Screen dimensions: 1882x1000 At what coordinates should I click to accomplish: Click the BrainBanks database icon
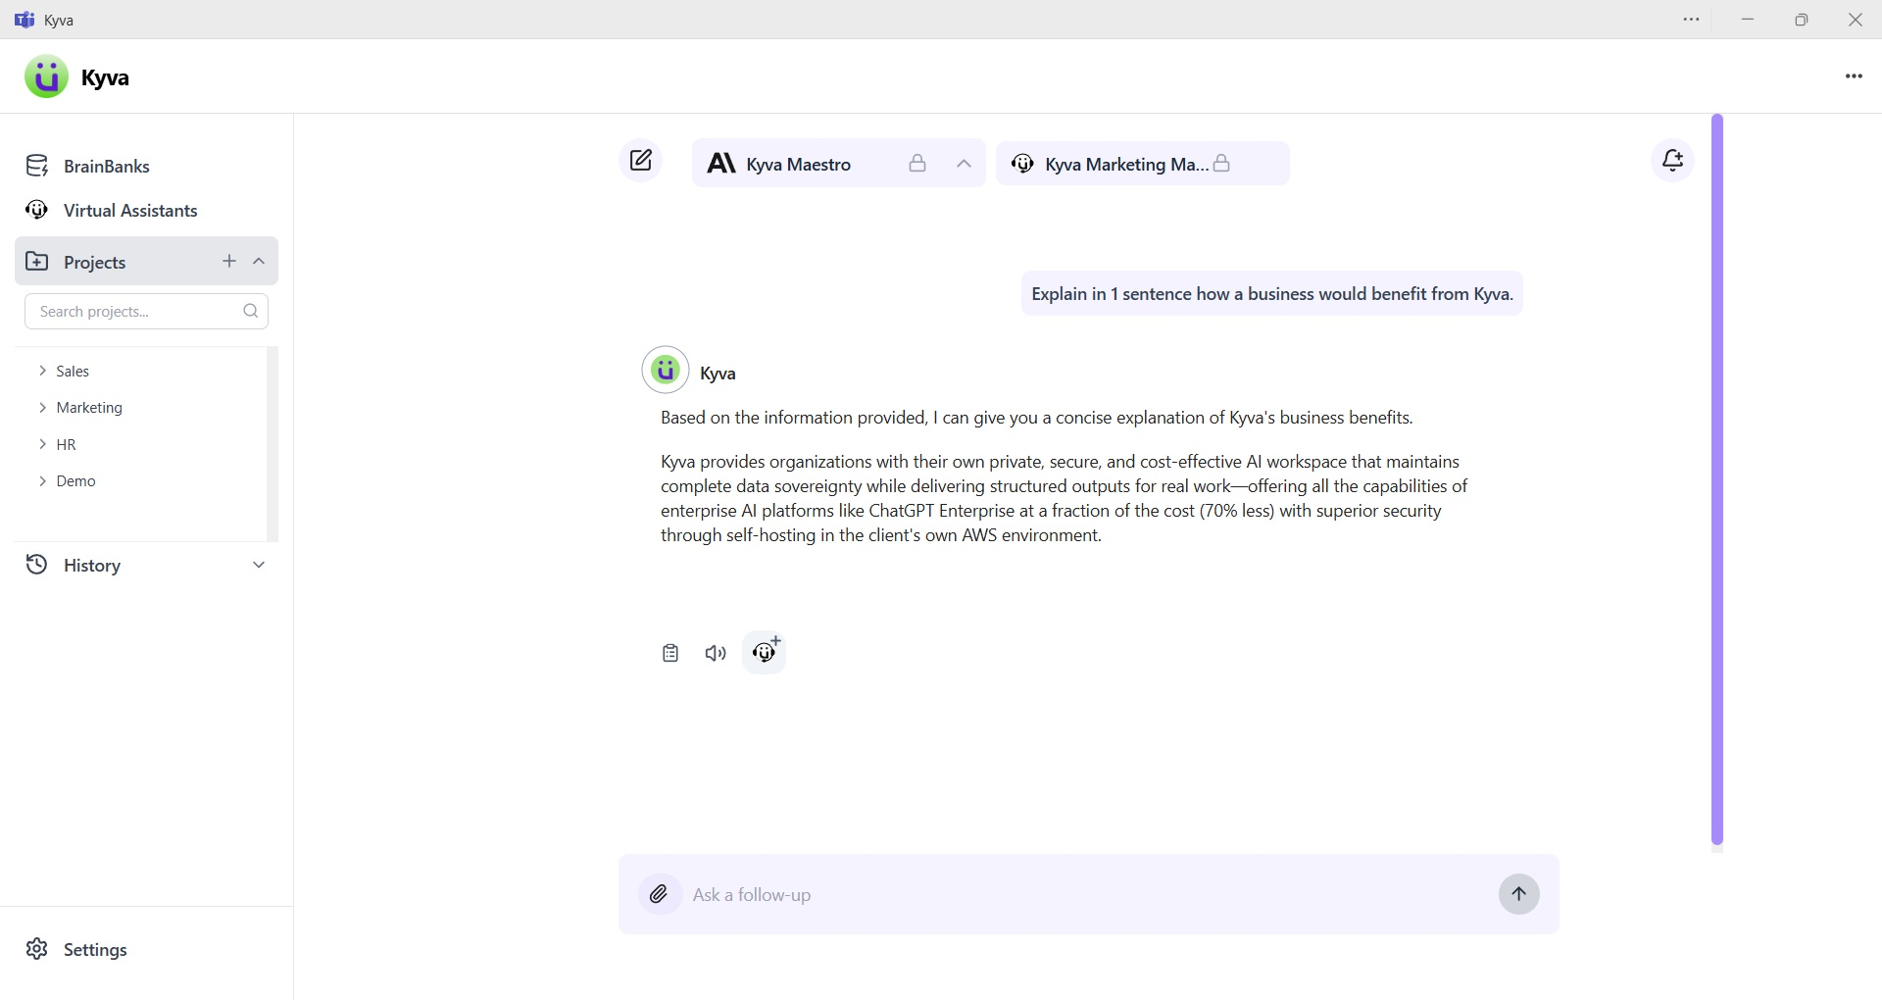click(37, 166)
